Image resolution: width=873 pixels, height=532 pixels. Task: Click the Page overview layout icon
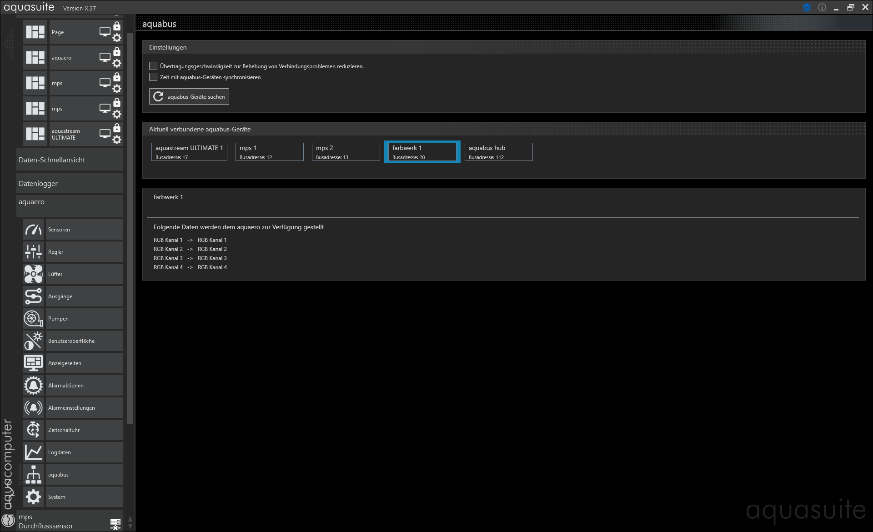point(35,32)
